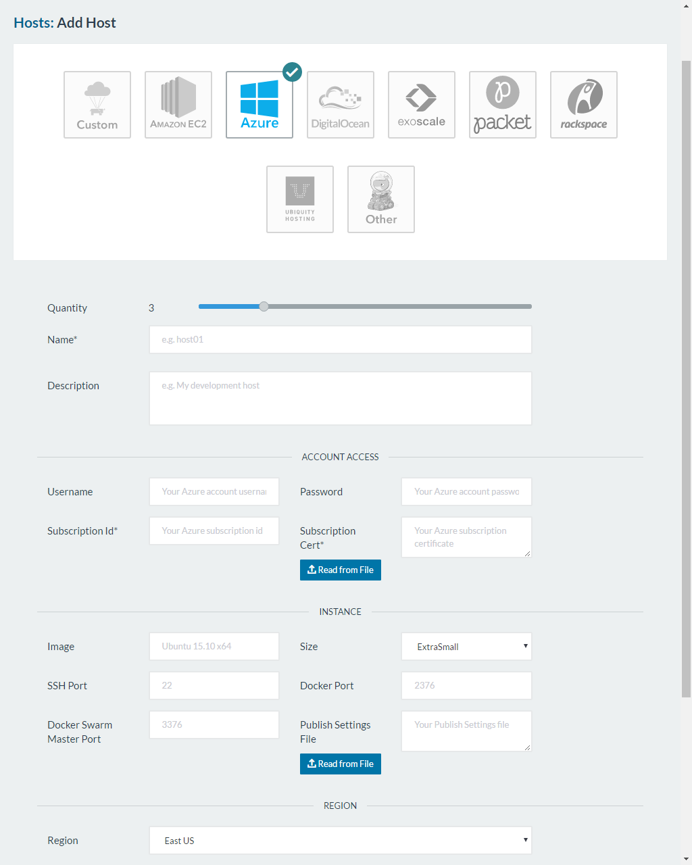Click Read from File for Subscription Cert
This screenshot has width=692, height=865.
[x=340, y=570]
